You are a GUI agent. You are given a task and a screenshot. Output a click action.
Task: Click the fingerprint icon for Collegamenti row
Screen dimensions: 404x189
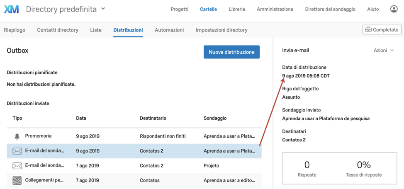pyautogui.click(x=17, y=180)
